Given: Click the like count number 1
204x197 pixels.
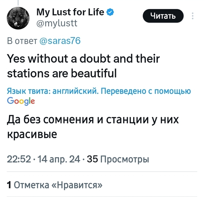Looking at the screenshot, I should [x=9, y=185].
